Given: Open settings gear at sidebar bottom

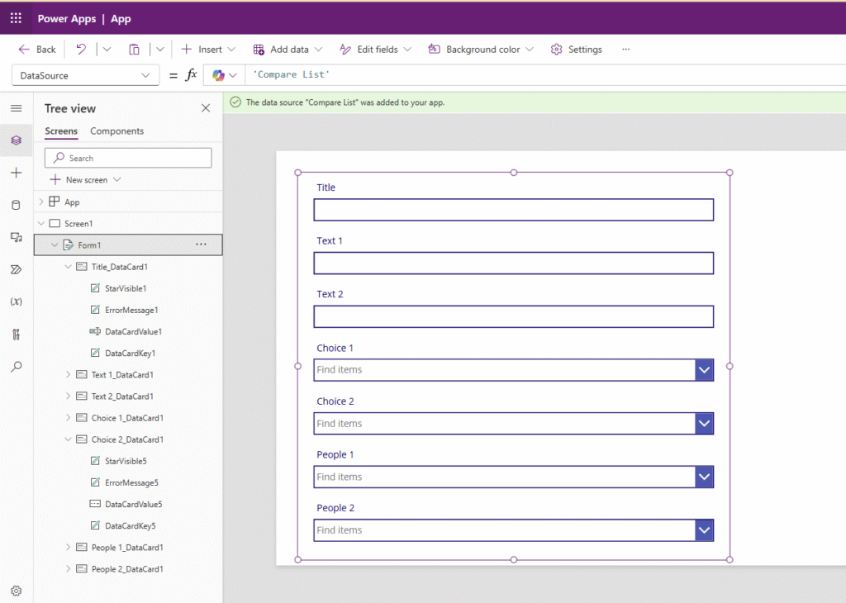Looking at the screenshot, I should click(x=17, y=591).
